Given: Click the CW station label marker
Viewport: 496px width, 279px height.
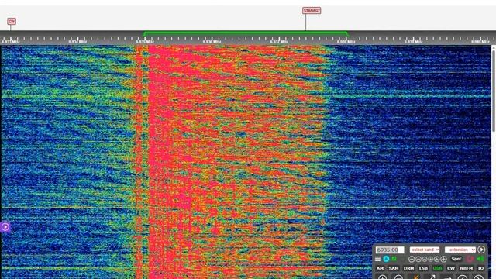Looking at the screenshot, I should [x=12, y=21].
